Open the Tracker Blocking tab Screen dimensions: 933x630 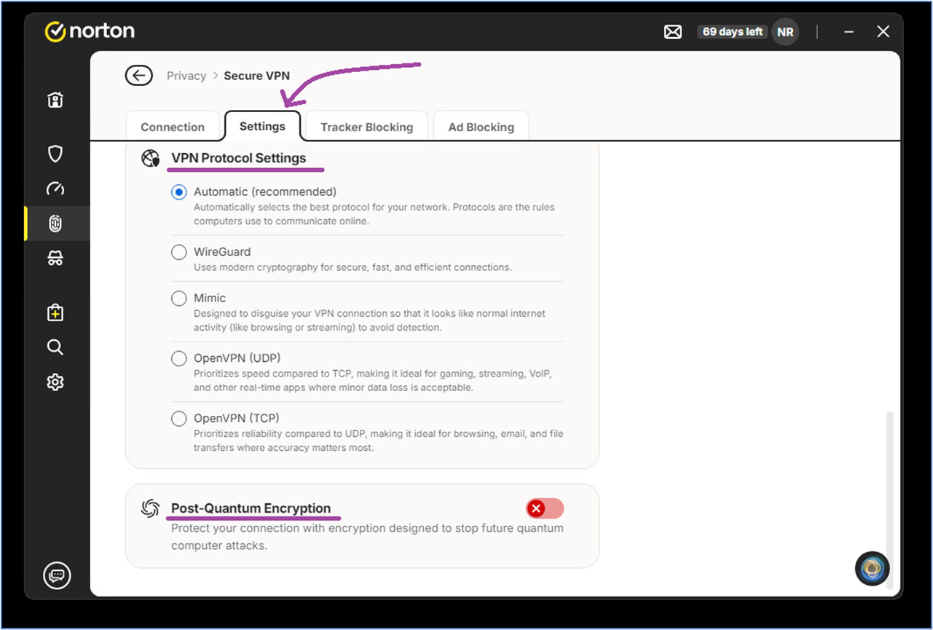[366, 127]
